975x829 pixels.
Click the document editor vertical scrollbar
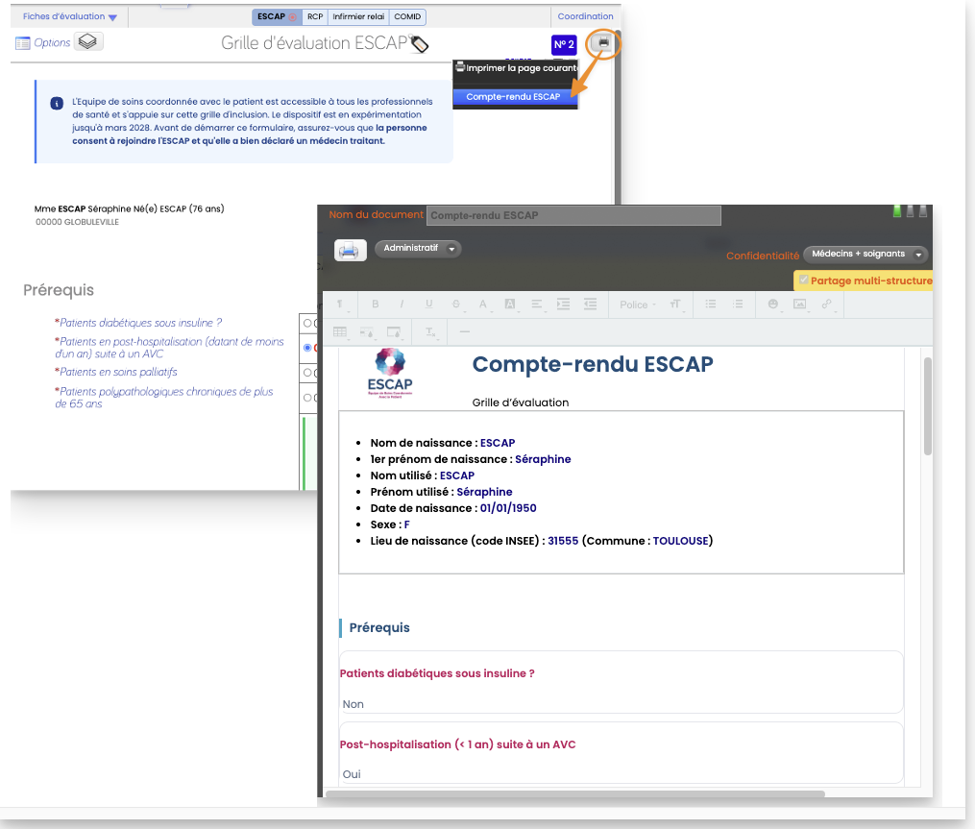928,406
